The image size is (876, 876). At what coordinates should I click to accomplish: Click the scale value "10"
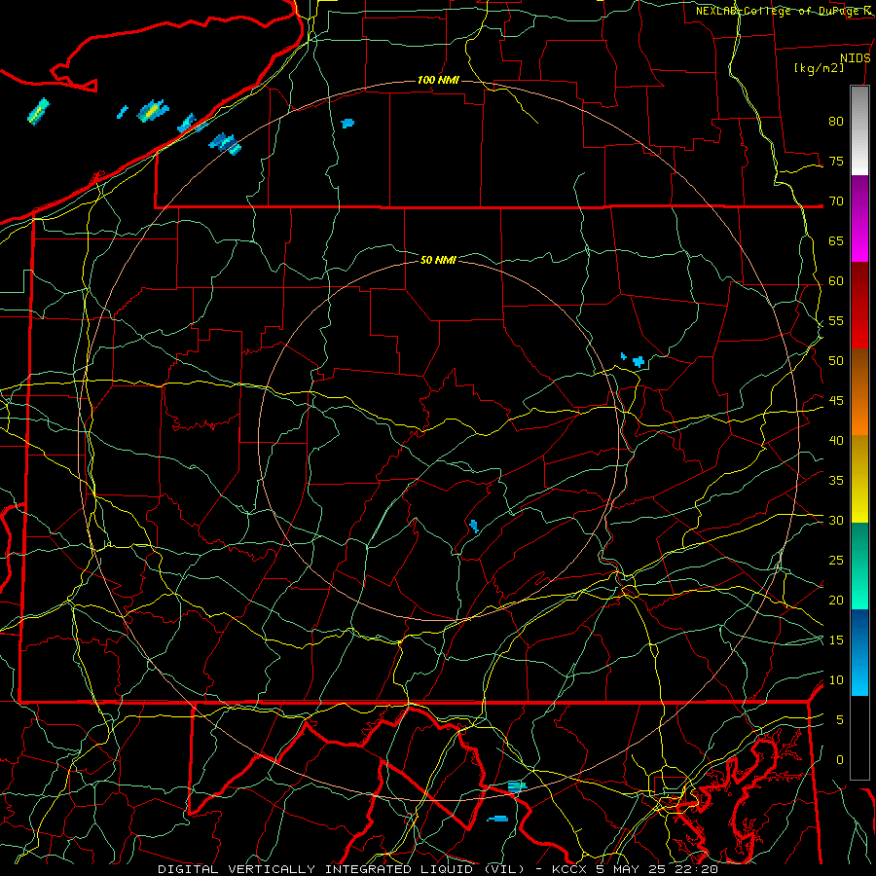(x=836, y=680)
